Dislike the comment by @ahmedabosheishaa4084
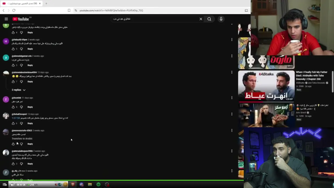The width and height of the screenshot is (334, 188). click(21, 82)
